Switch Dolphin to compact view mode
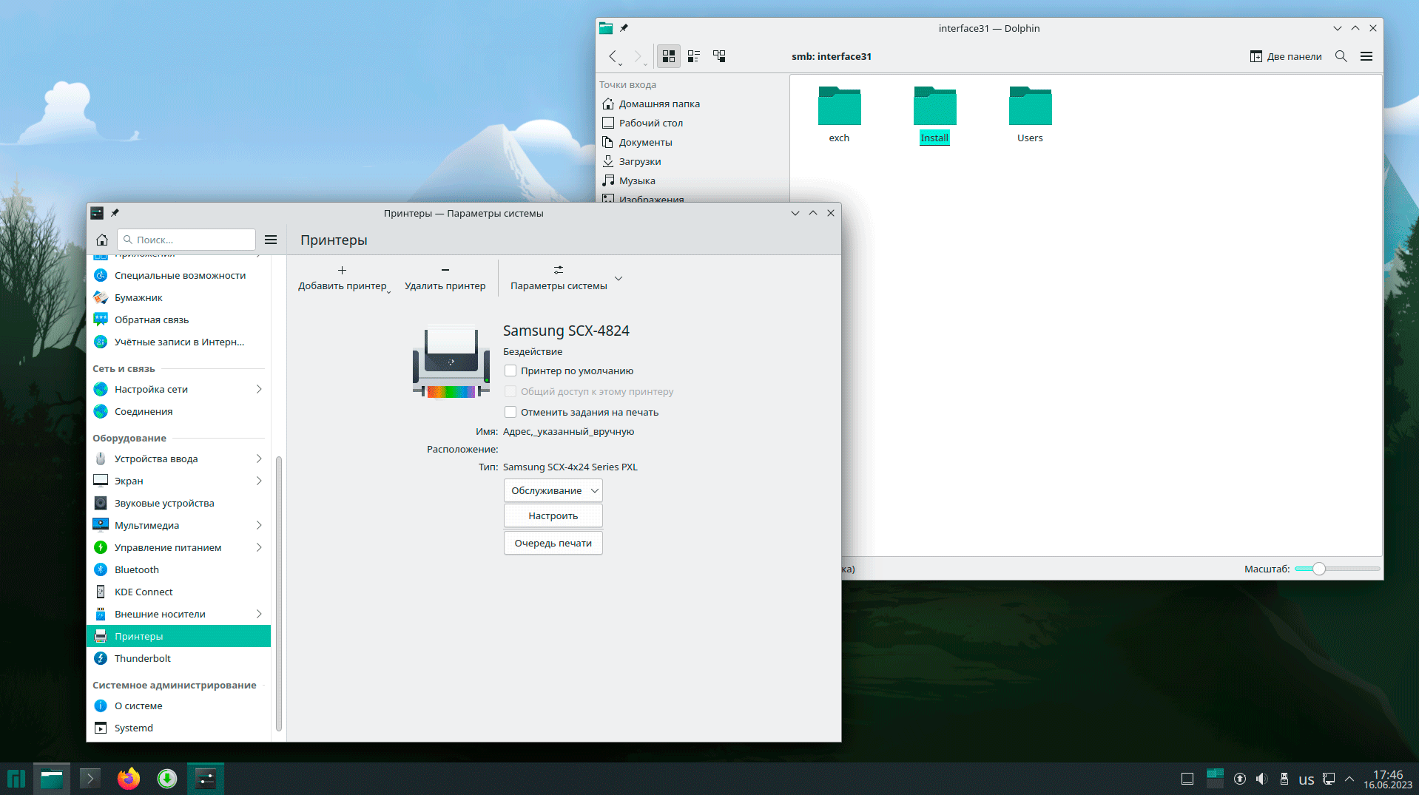This screenshot has height=795, width=1419. pos(694,56)
